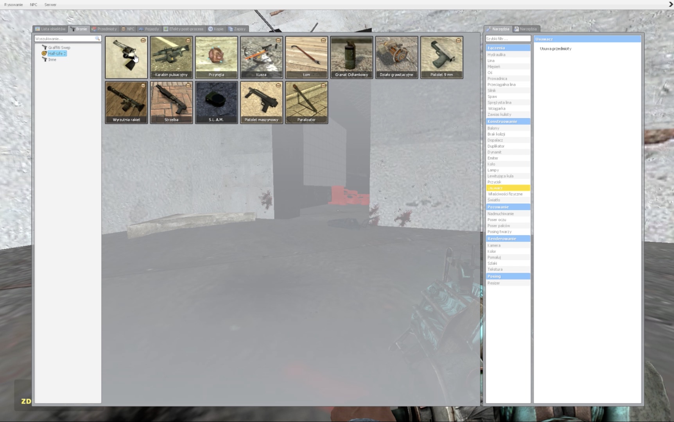Pick the Przynęta bugbait item
The image size is (674, 422).
[216, 57]
